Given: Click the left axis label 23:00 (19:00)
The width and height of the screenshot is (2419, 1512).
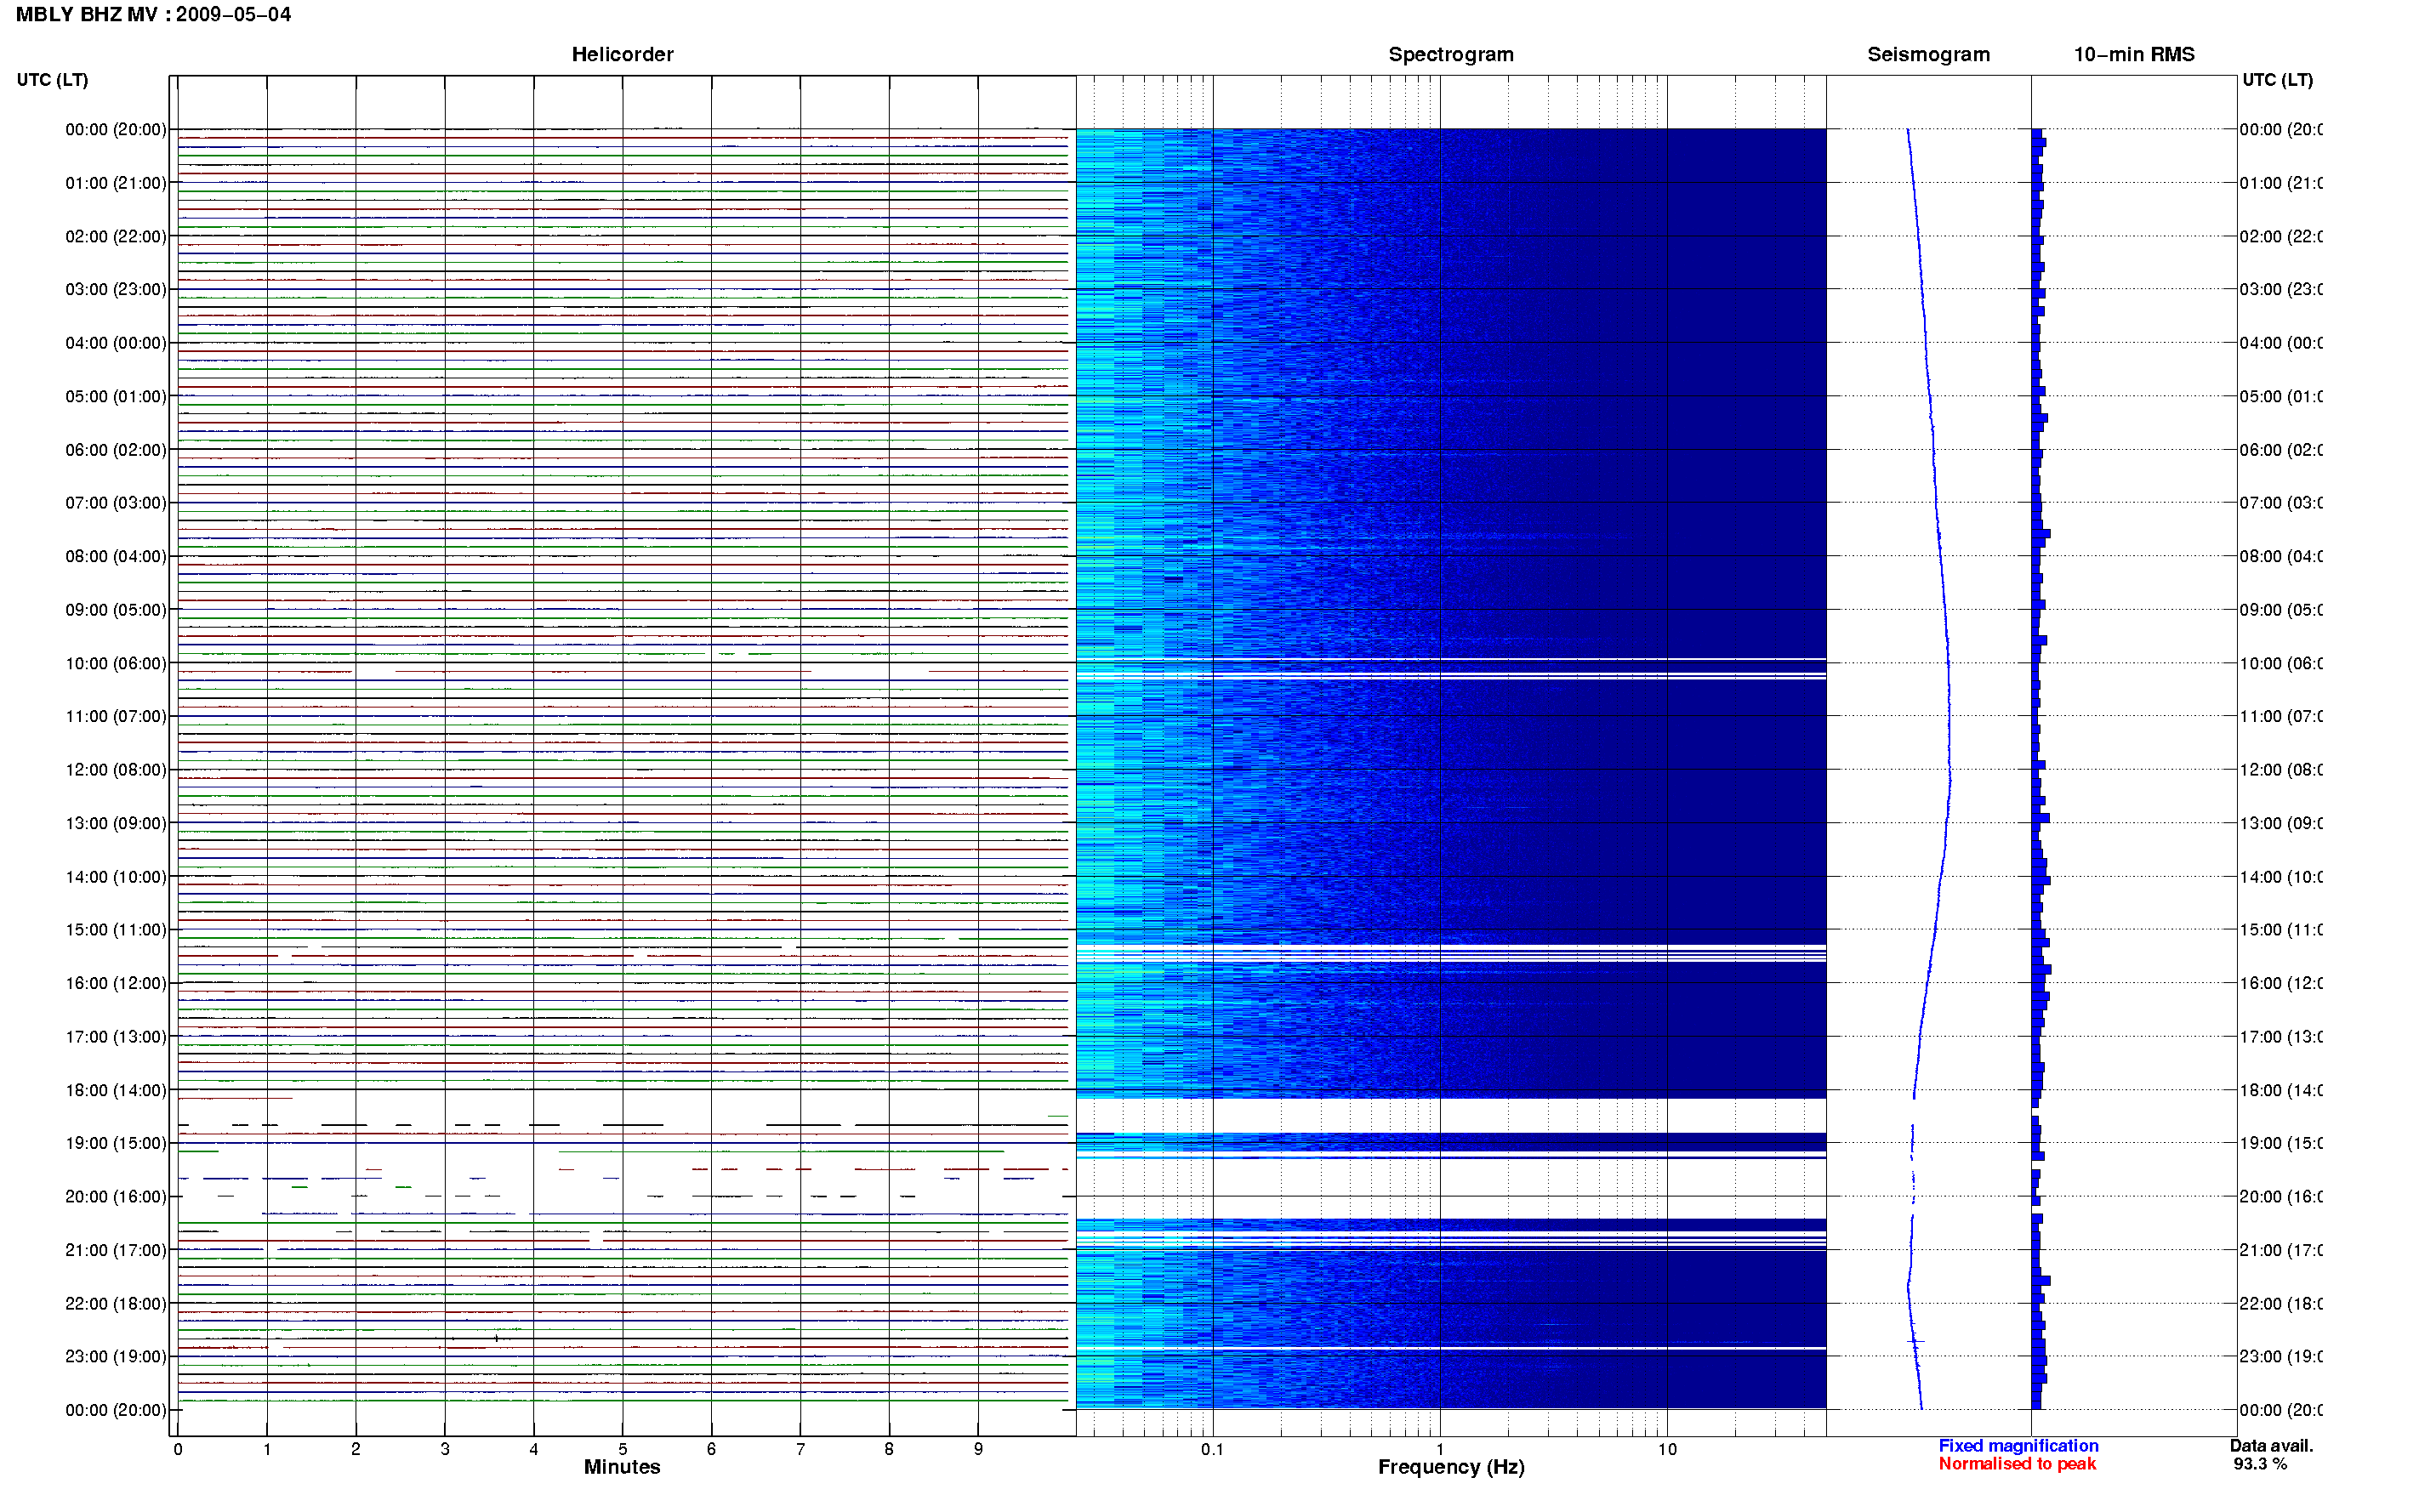Looking at the screenshot, I should tap(116, 1357).
